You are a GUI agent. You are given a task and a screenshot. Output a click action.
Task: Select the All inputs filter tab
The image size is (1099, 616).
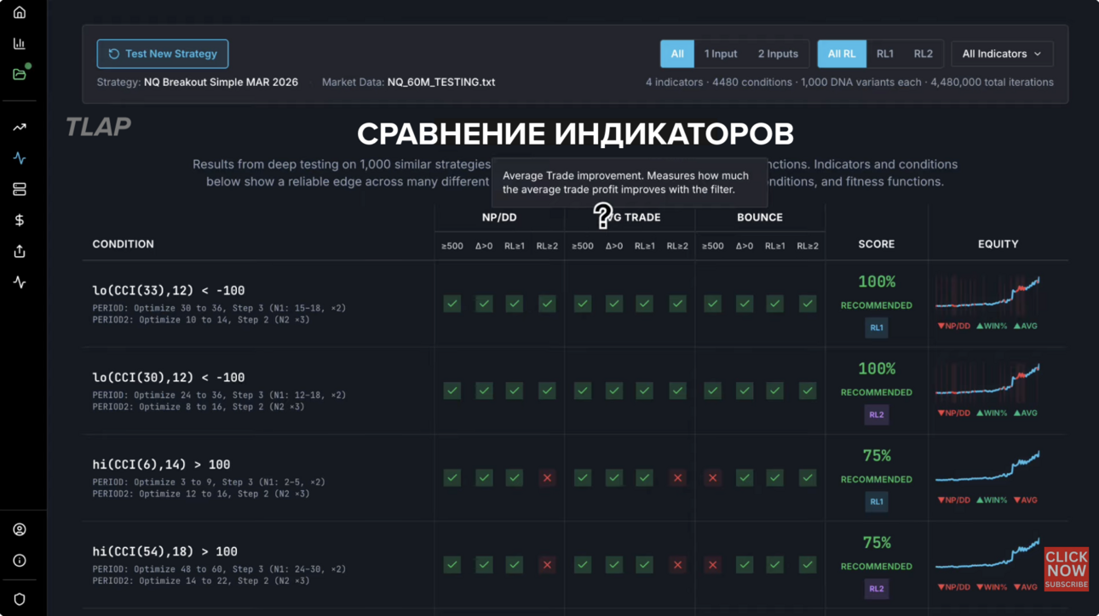(677, 54)
